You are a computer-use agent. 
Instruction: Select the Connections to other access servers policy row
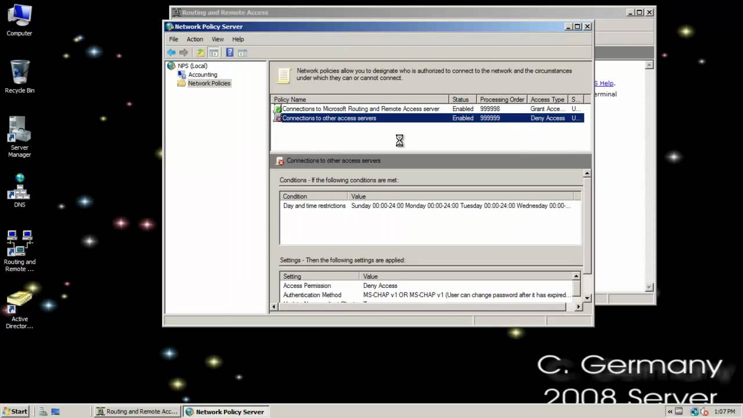click(427, 118)
